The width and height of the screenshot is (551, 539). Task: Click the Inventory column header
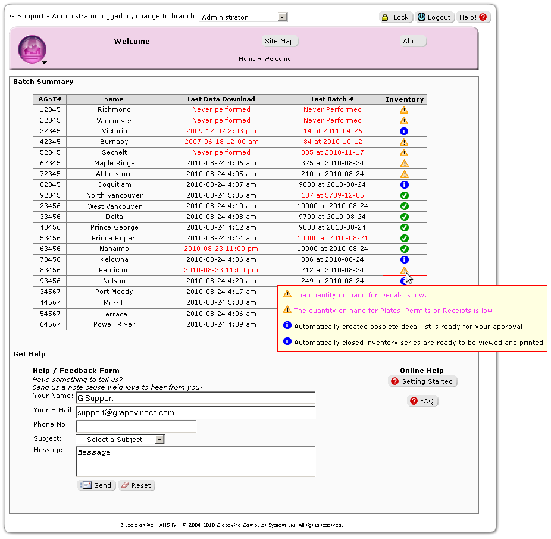click(x=405, y=99)
